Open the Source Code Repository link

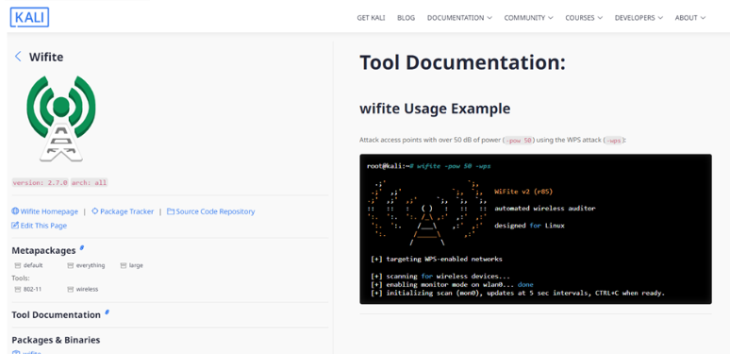coord(215,211)
